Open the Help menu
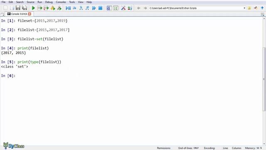 (89, 2)
